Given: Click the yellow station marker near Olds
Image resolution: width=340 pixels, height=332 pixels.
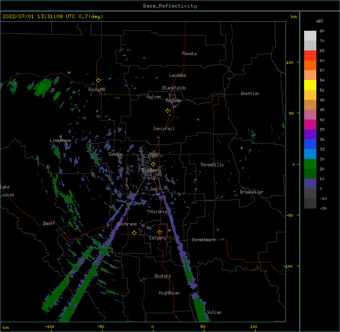Looking at the screenshot, I should [x=153, y=164].
